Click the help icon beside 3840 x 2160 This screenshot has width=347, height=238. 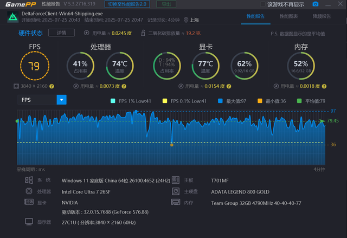52,86
